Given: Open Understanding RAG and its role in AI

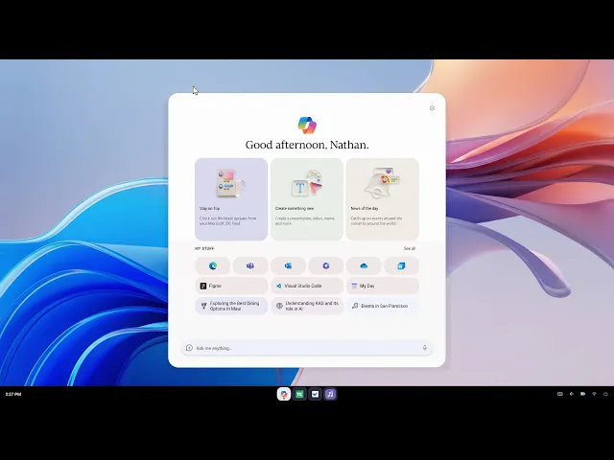Looking at the screenshot, I should pos(307,306).
